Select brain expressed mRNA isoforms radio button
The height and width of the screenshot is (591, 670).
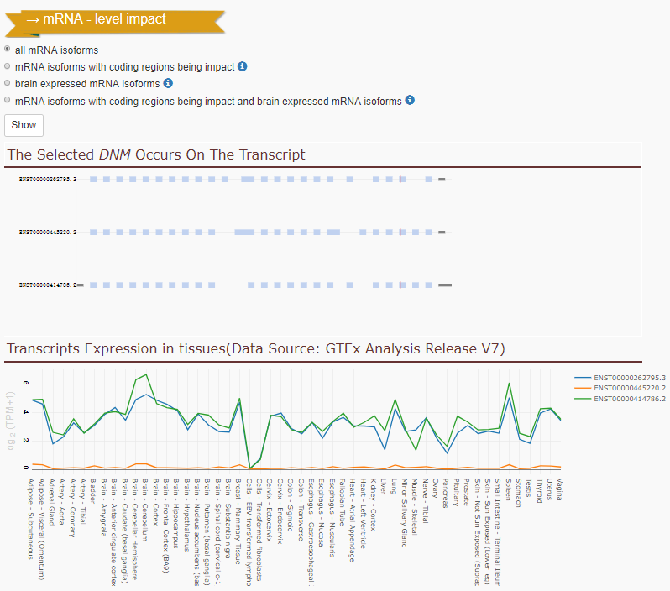tap(8, 83)
